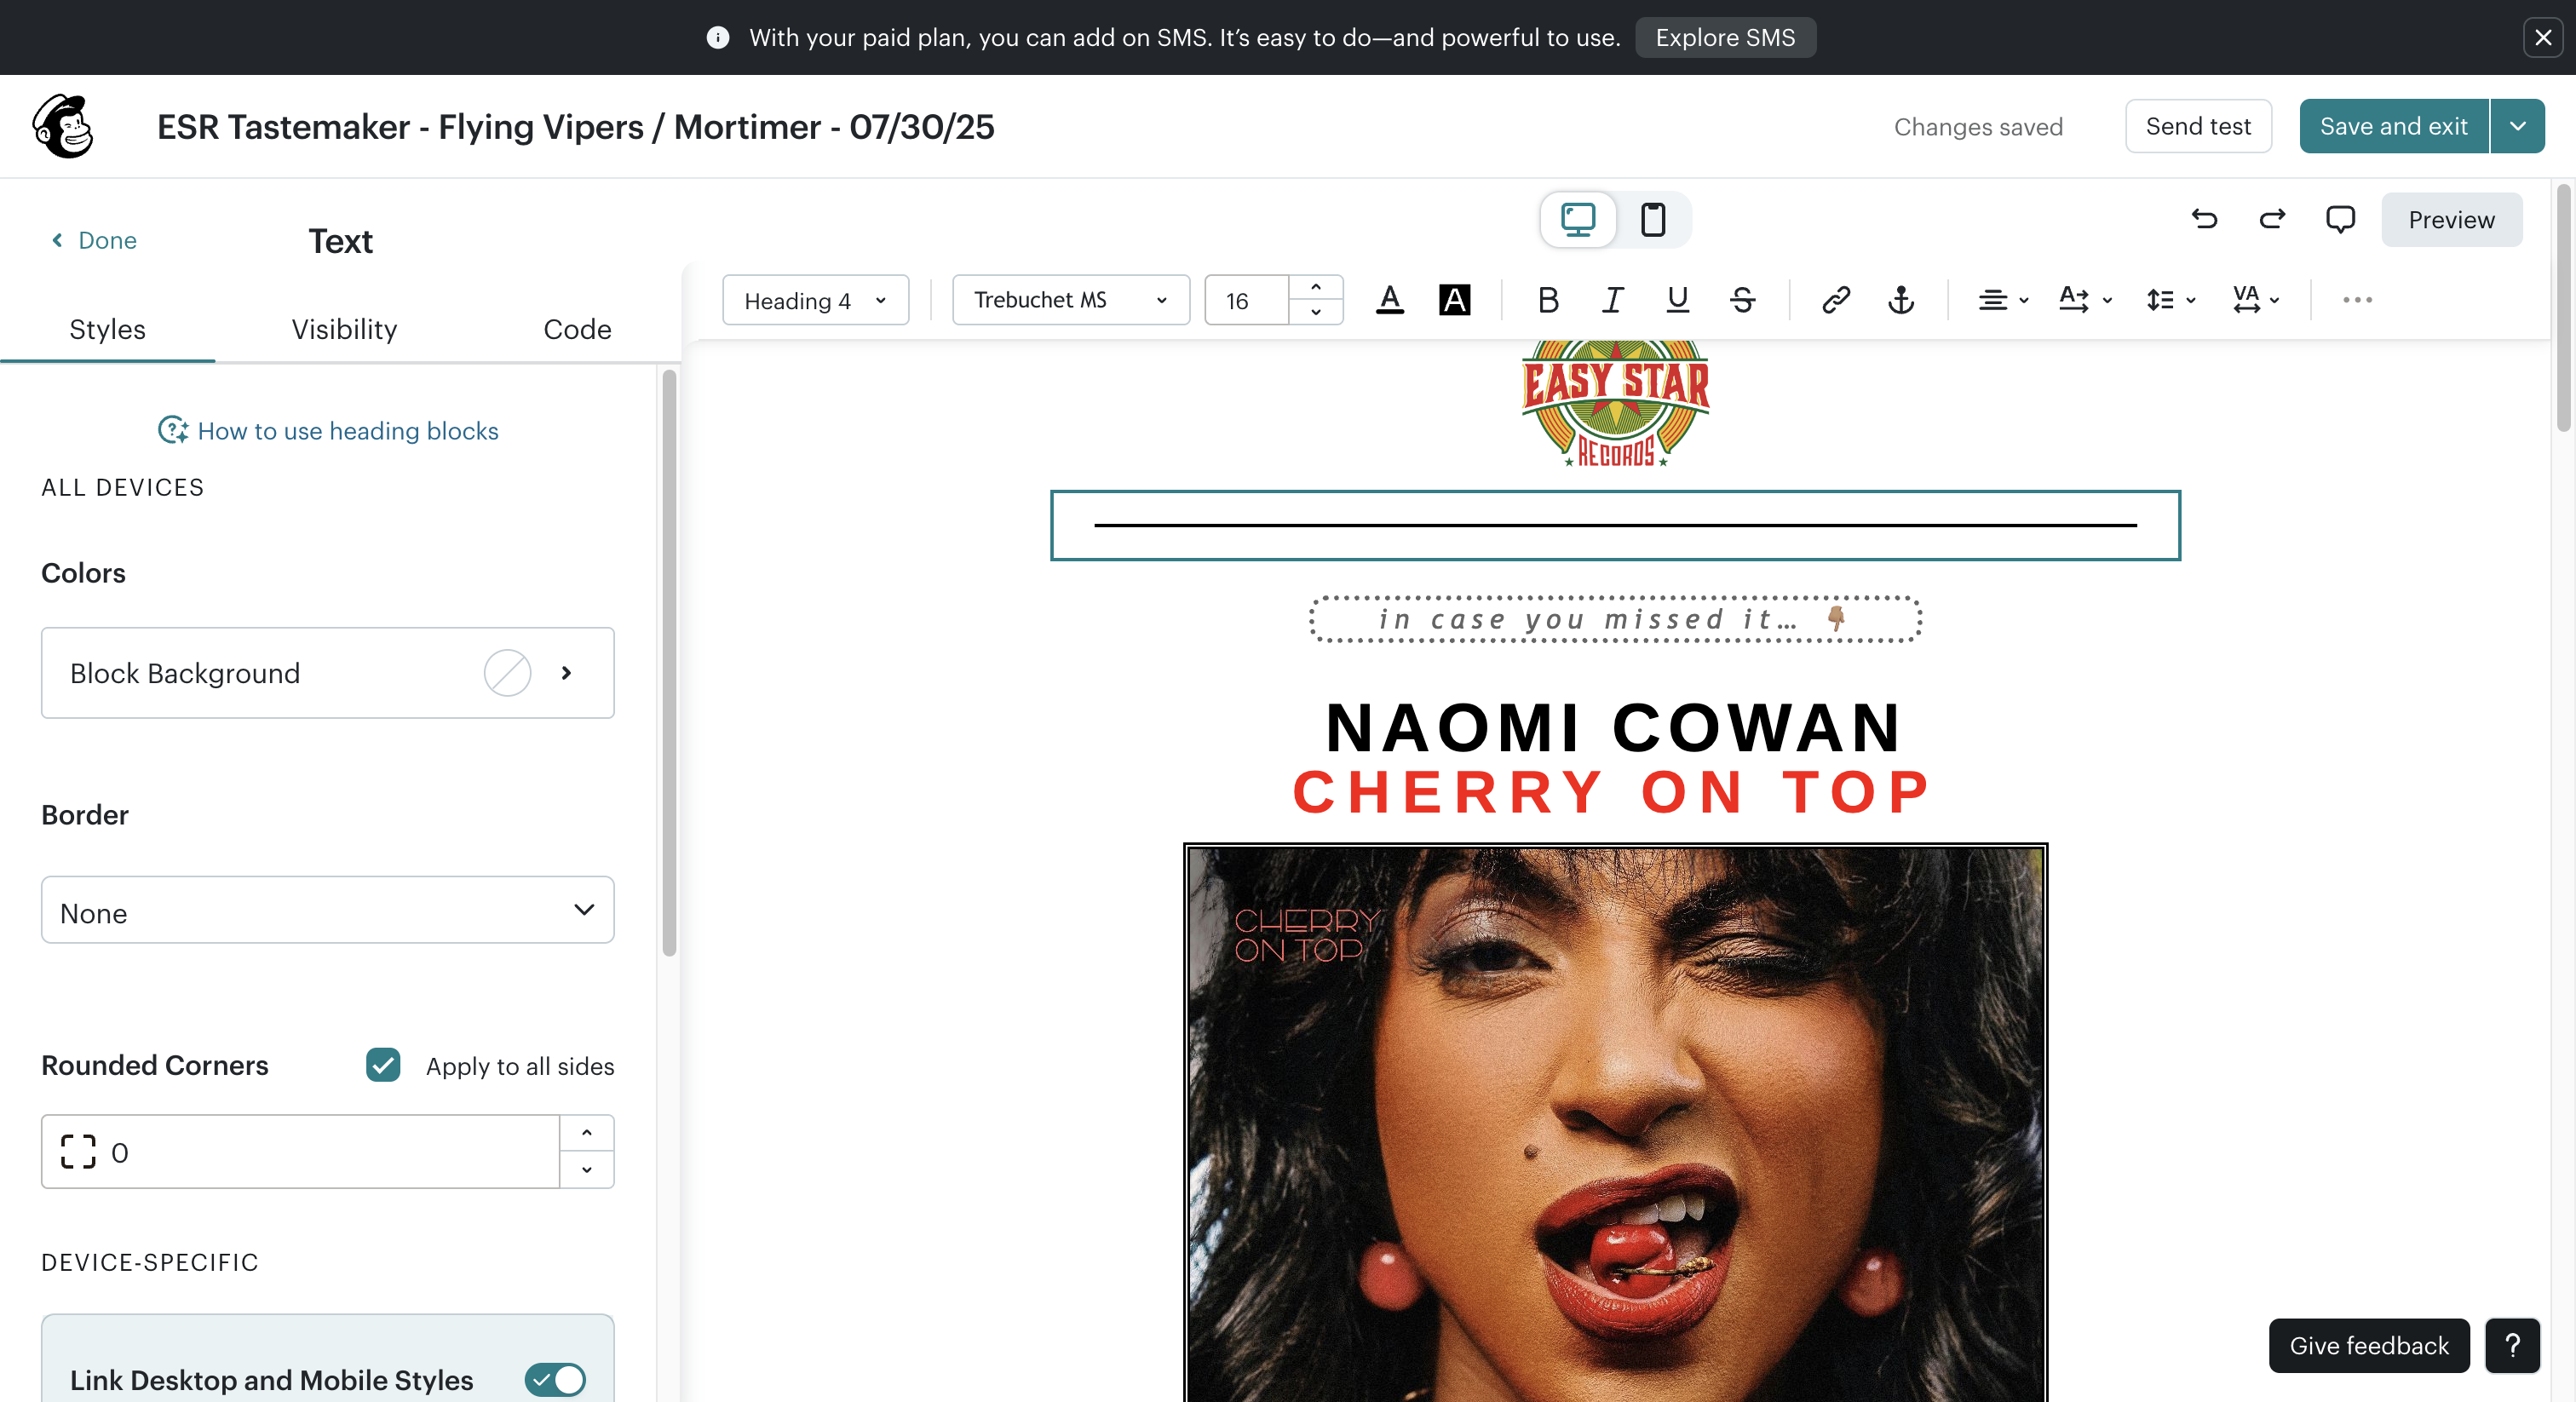Change the text color
2576x1402 pixels.
click(1389, 300)
